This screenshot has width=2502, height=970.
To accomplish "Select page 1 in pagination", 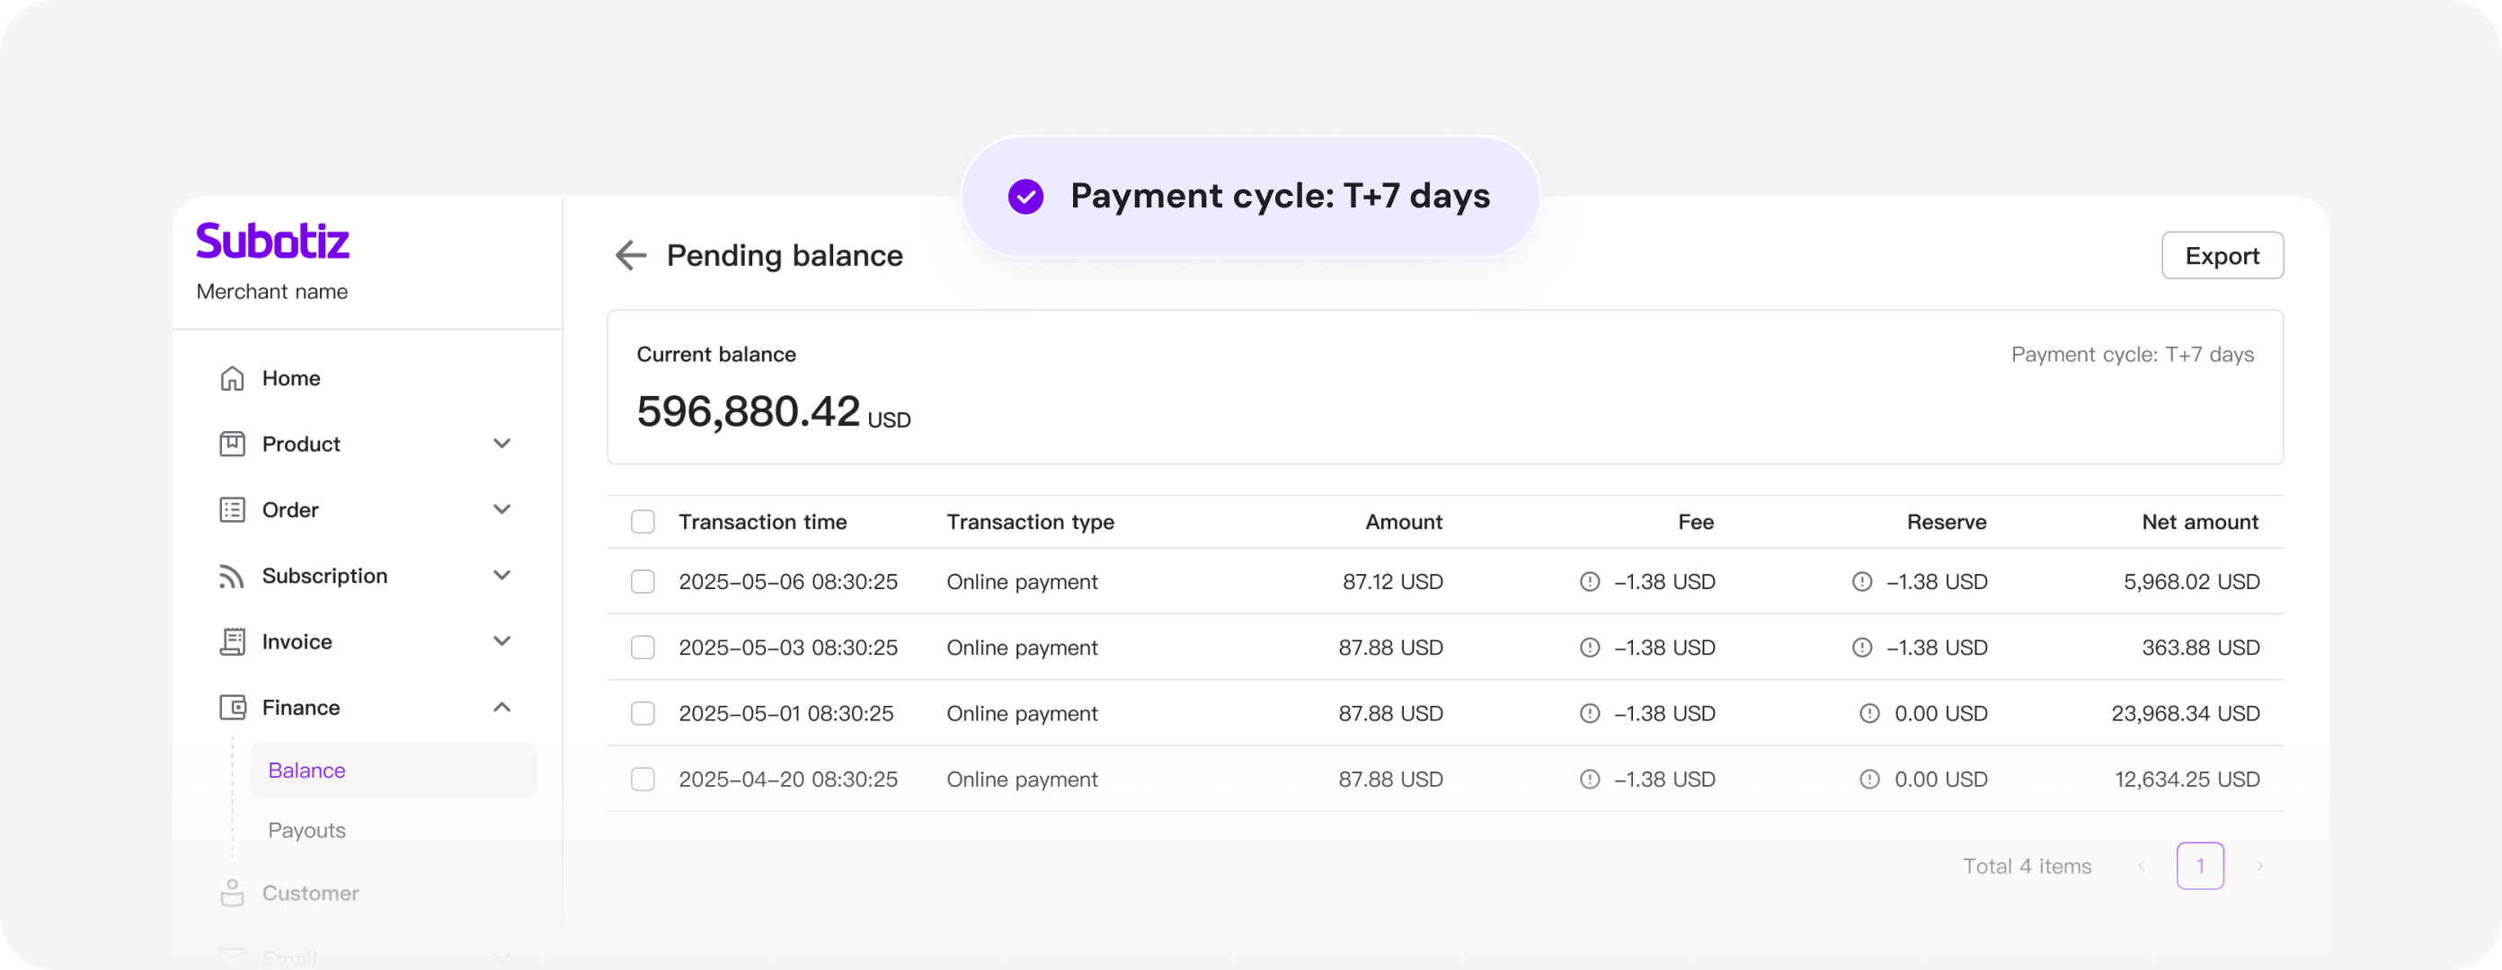I will pos(2200,865).
